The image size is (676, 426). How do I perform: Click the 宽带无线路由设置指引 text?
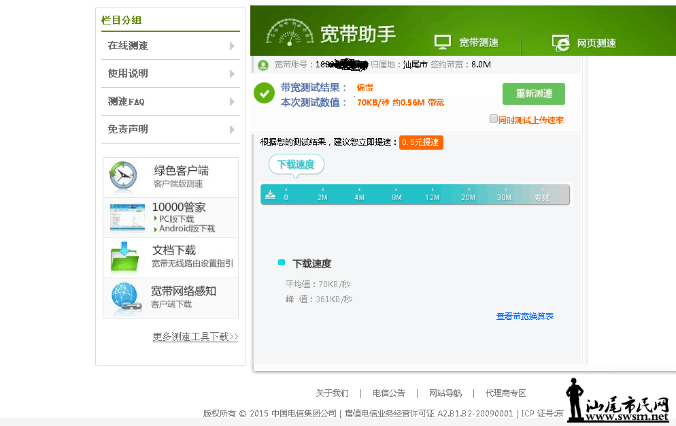pyautogui.click(x=192, y=263)
